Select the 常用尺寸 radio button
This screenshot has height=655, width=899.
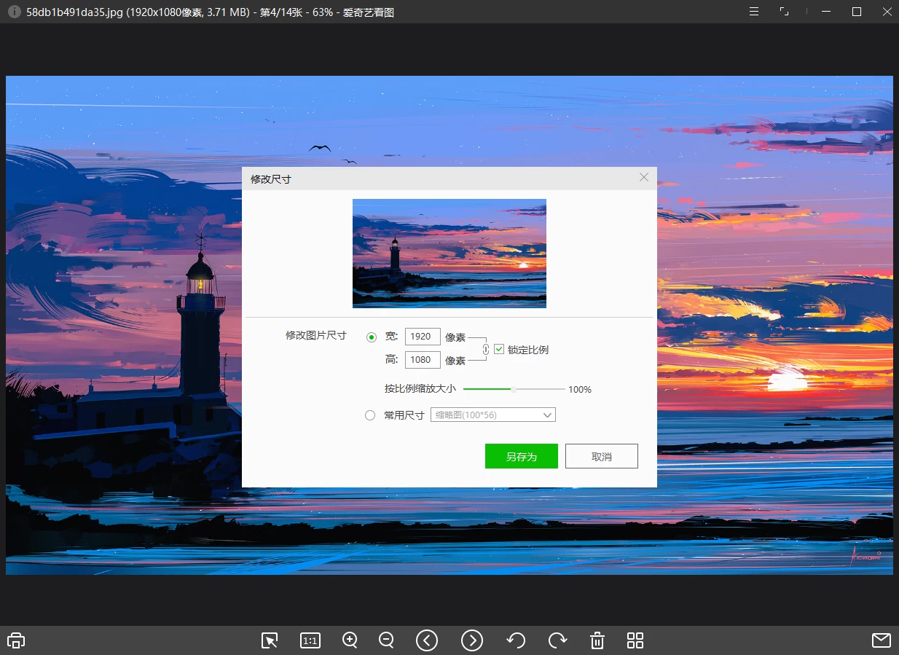(x=371, y=415)
